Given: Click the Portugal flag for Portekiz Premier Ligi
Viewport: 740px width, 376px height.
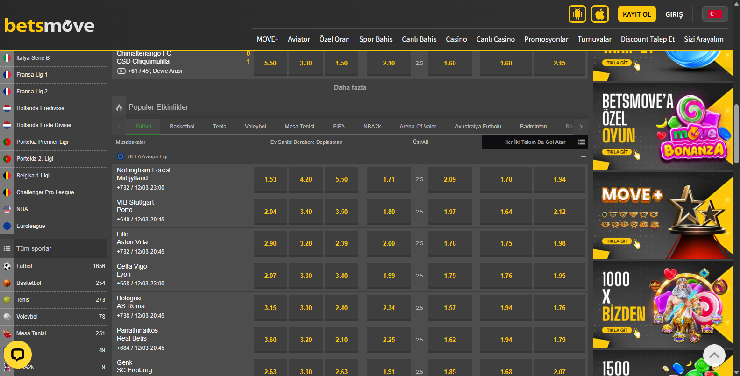Looking at the screenshot, I should point(7,142).
